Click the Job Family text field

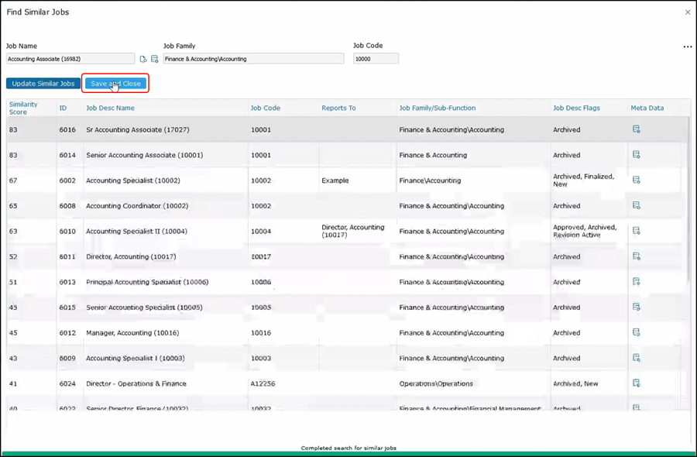point(252,59)
